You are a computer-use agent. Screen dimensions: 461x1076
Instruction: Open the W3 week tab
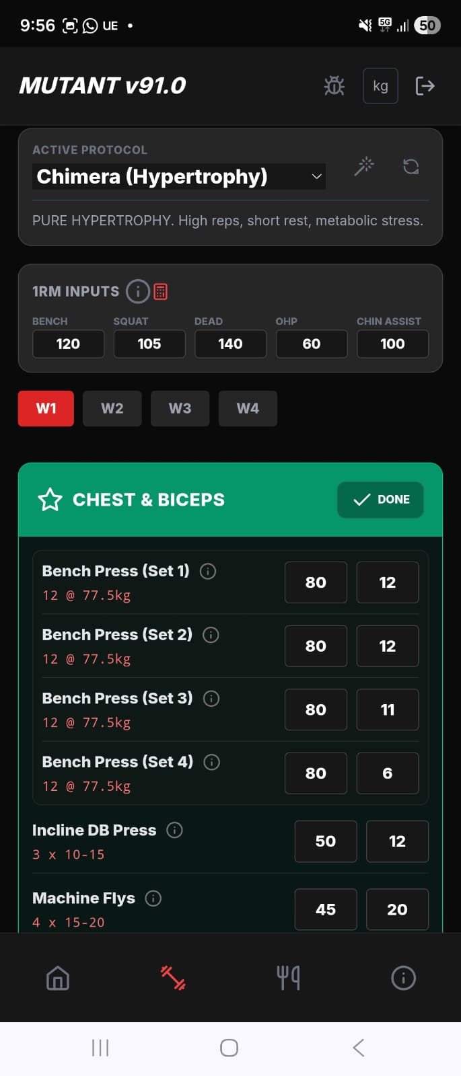[x=180, y=408]
